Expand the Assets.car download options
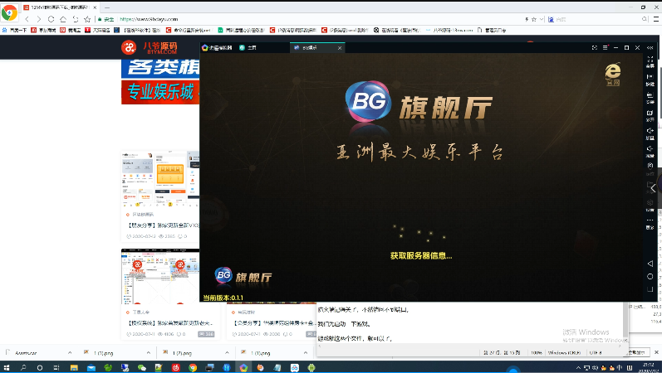Viewport: 662px width, 373px height. 70,352
